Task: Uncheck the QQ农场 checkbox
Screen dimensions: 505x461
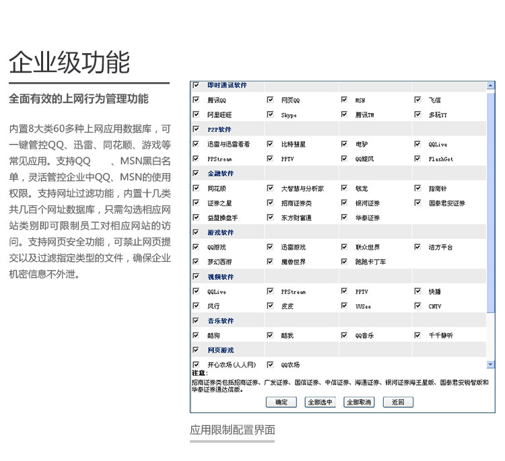Action: [270, 365]
